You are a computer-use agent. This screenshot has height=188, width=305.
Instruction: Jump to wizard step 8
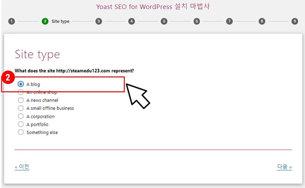(262, 21)
